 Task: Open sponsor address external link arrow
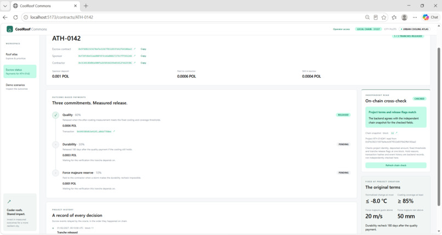point(135,56)
